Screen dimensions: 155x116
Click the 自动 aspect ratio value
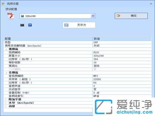[x=96, y=66]
